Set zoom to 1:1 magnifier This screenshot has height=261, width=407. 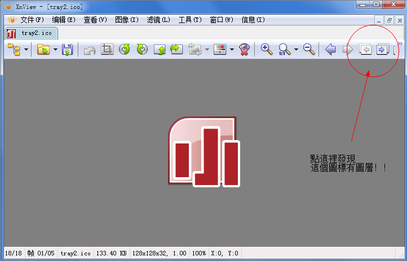pyautogui.click(x=284, y=49)
